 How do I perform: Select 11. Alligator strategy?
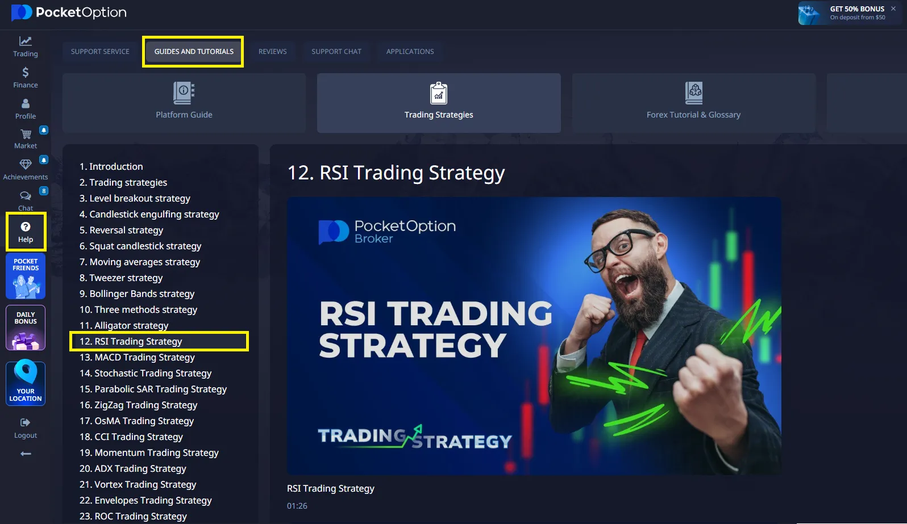[x=124, y=325]
